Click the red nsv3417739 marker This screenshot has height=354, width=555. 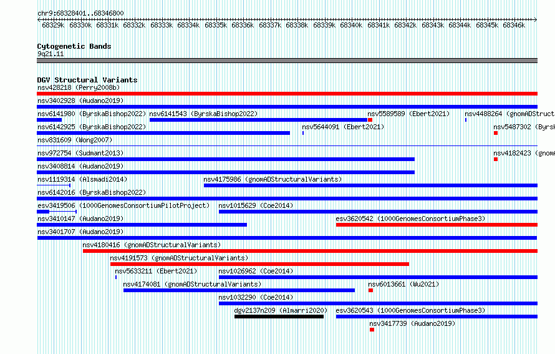pyautogui.click(x=372, y=330)
